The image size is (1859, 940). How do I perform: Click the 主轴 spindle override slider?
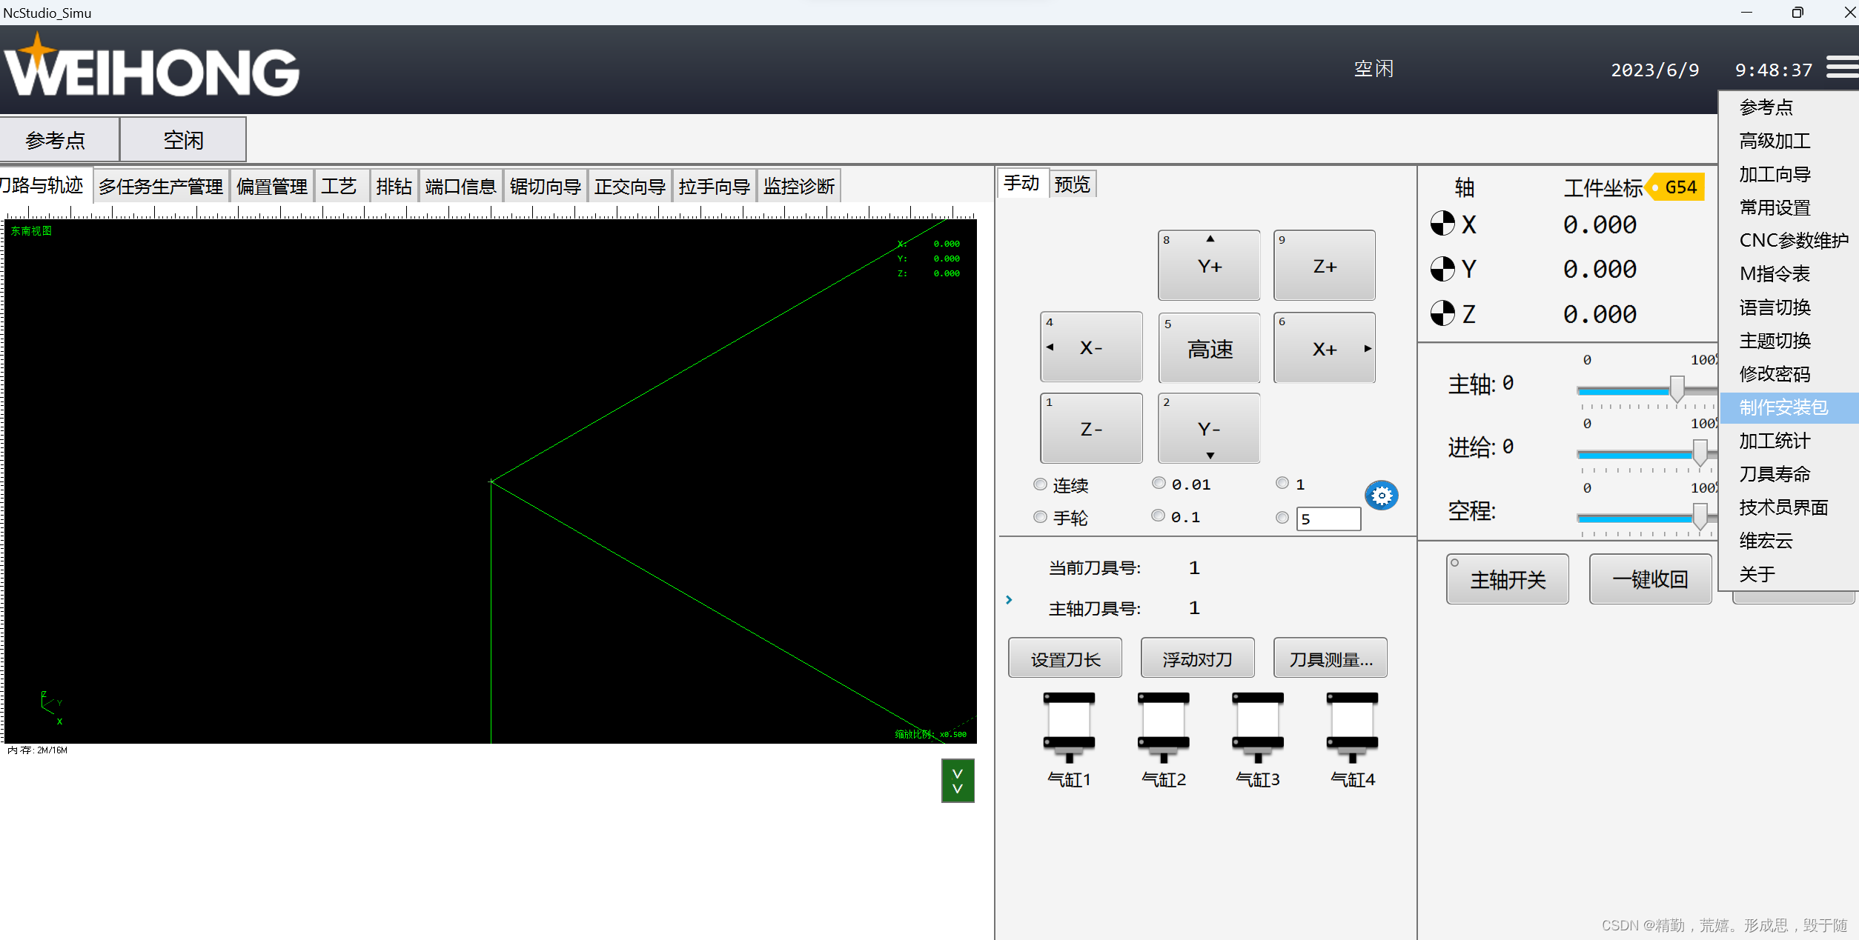1676,388
